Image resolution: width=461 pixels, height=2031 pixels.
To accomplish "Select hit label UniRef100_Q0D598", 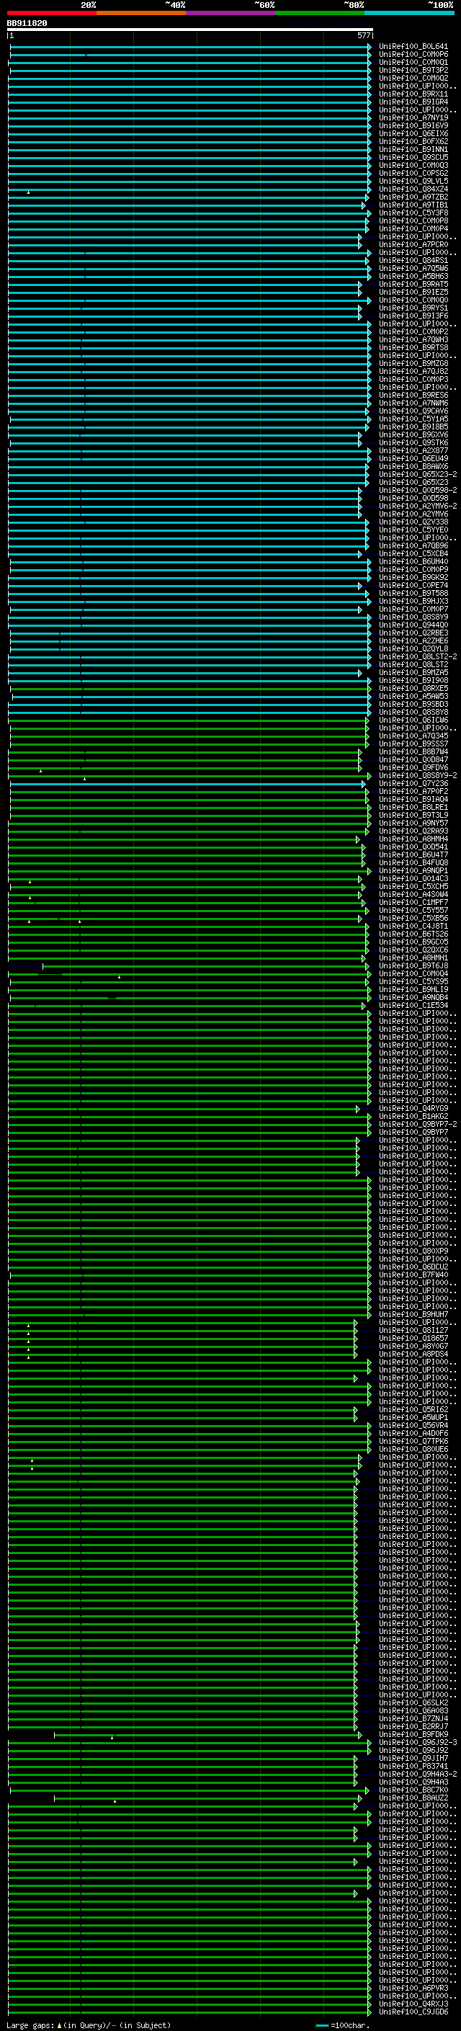I will (x=413, y=499).
